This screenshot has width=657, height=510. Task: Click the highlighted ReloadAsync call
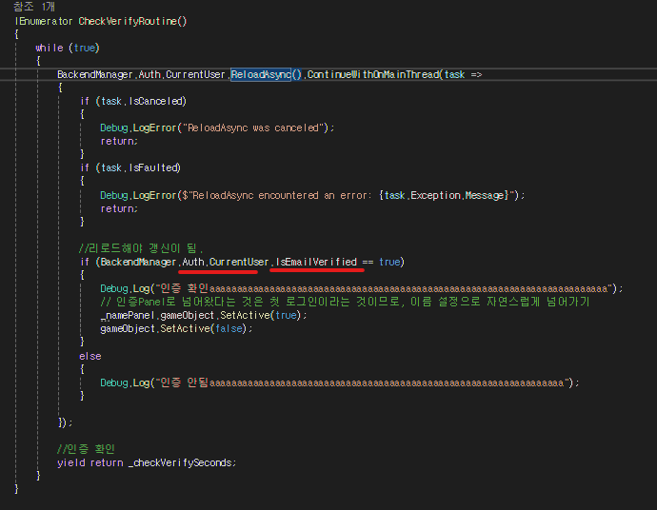[x=261, y=74]
